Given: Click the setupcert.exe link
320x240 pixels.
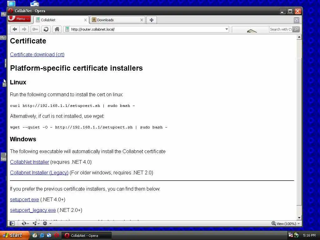Looking at the screenshot, I should (x=24, y=200).
